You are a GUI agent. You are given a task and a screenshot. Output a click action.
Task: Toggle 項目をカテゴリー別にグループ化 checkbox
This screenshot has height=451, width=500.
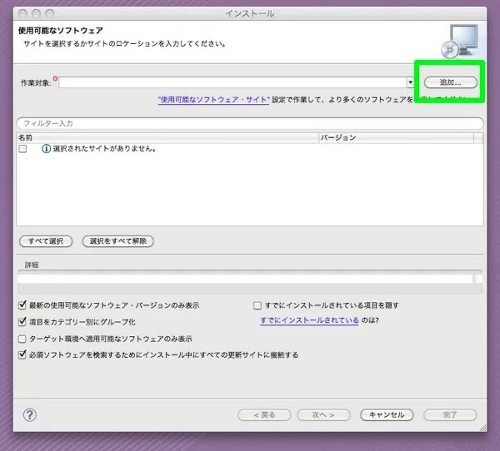(x=22, y=322)
